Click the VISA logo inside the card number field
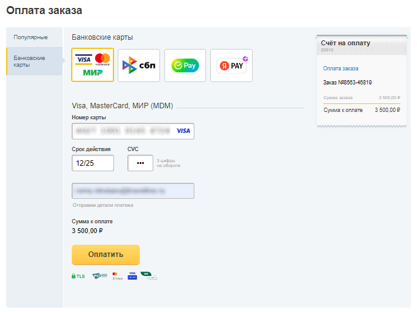Image resolution: width=417 pixels, height=312 pixels. [183, 131]
